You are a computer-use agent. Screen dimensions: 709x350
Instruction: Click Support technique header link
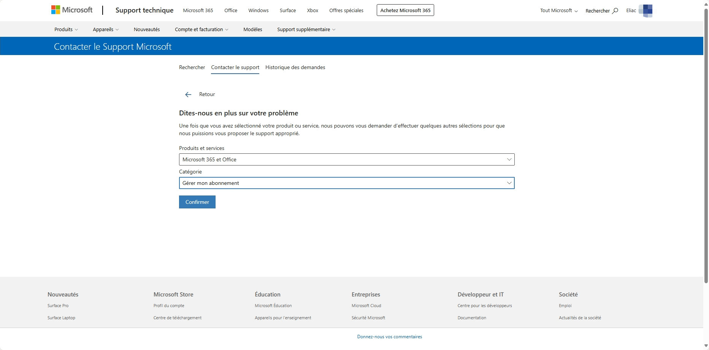point(144,10)
